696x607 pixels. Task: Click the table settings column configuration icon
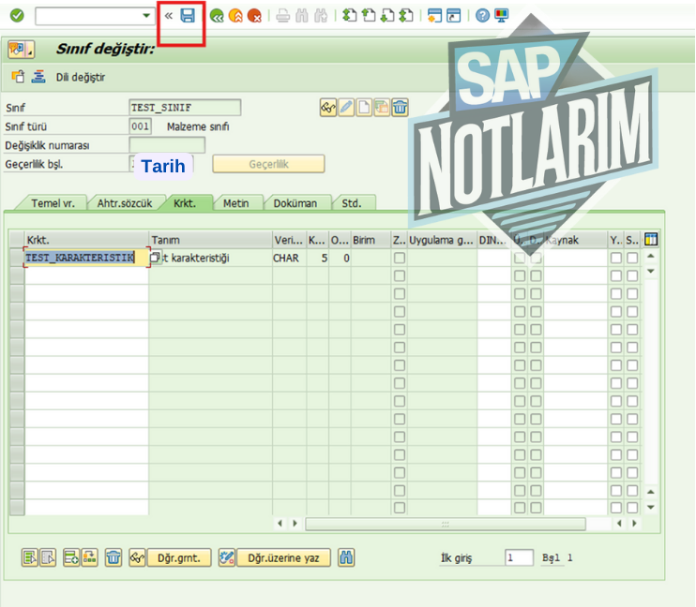coord(651,240)
